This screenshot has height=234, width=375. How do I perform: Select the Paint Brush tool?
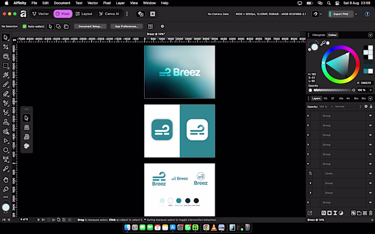click(6, 84)
